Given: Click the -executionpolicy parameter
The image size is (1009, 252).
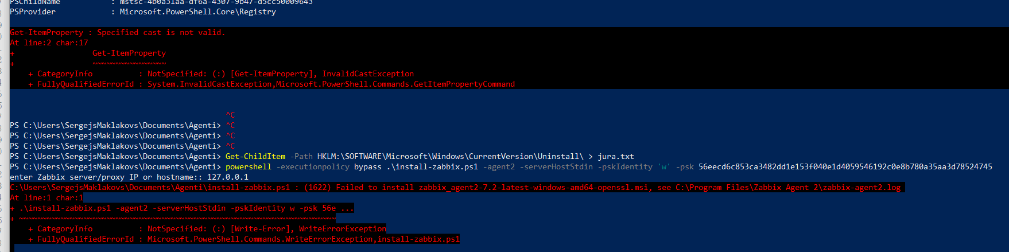Looking at the screenshot, I should [313, 166].
